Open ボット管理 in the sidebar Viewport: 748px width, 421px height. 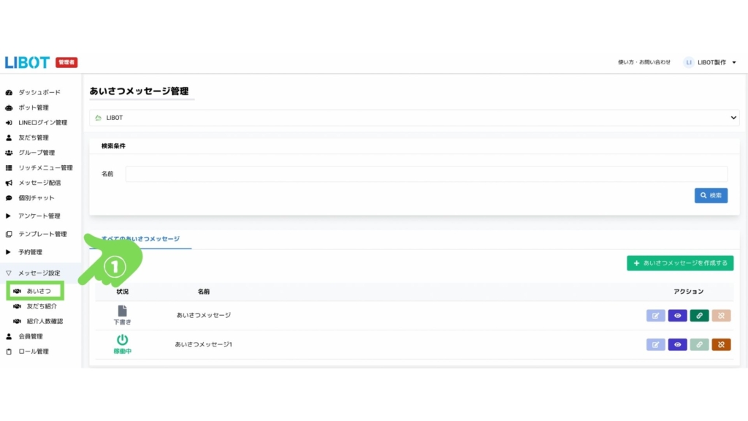point(33,107)
